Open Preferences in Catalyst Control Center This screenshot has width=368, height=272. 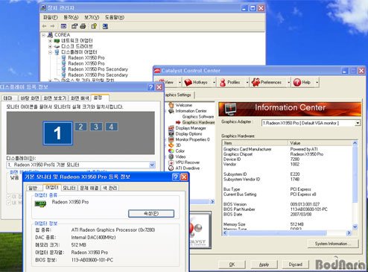coord(267,82)
